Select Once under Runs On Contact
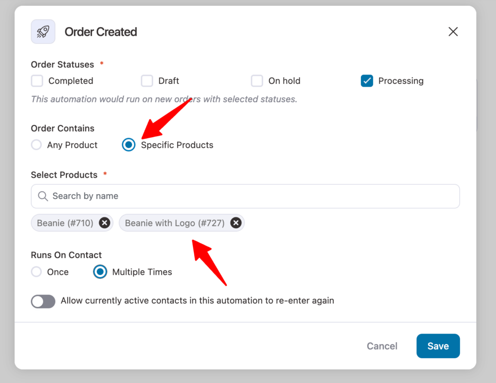 coord(36,272)
